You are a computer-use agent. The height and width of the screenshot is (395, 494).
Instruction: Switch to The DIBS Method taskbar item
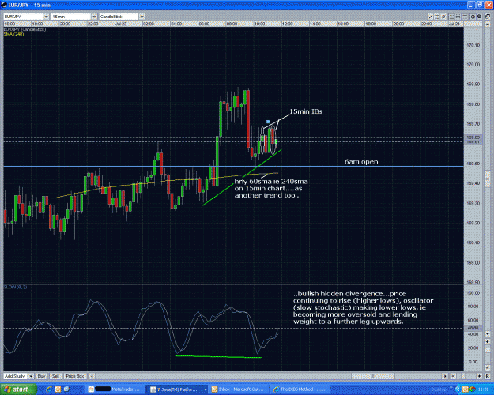point(300,389)
